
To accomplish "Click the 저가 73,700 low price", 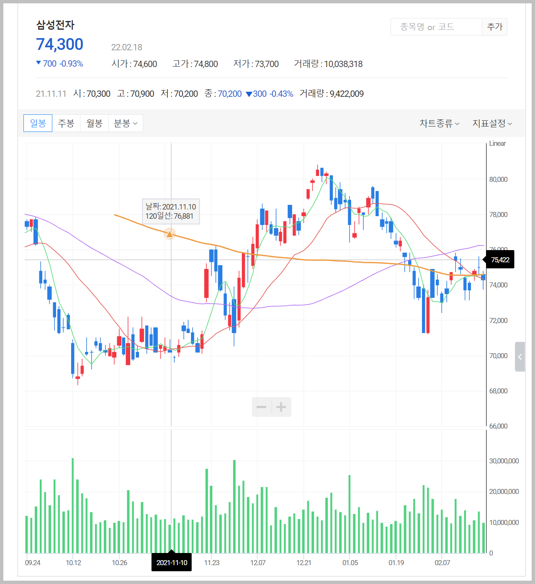I will click(256, 64).
